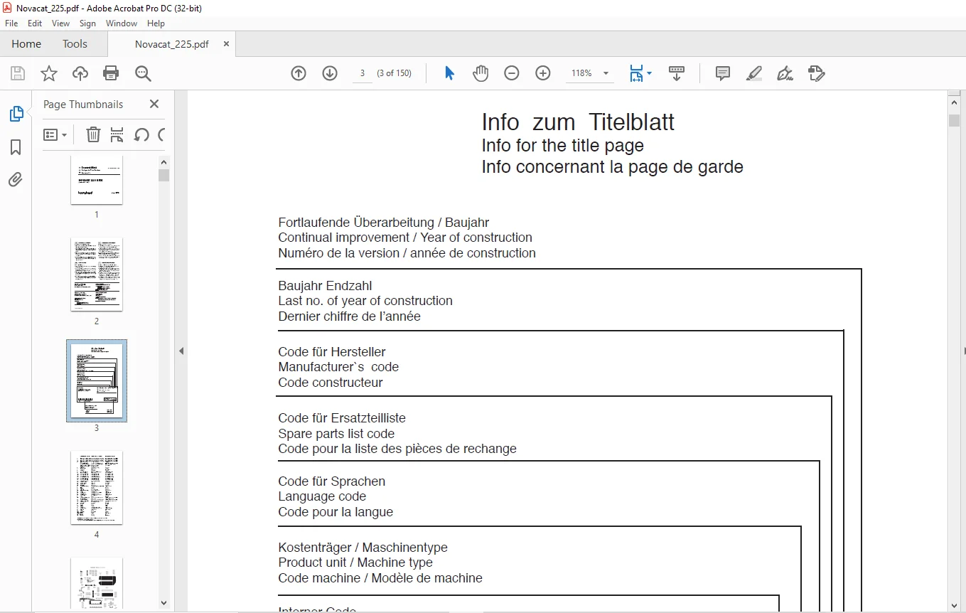
Task: Rotate page clockwise icon
Action: click(x=161, y=134)
